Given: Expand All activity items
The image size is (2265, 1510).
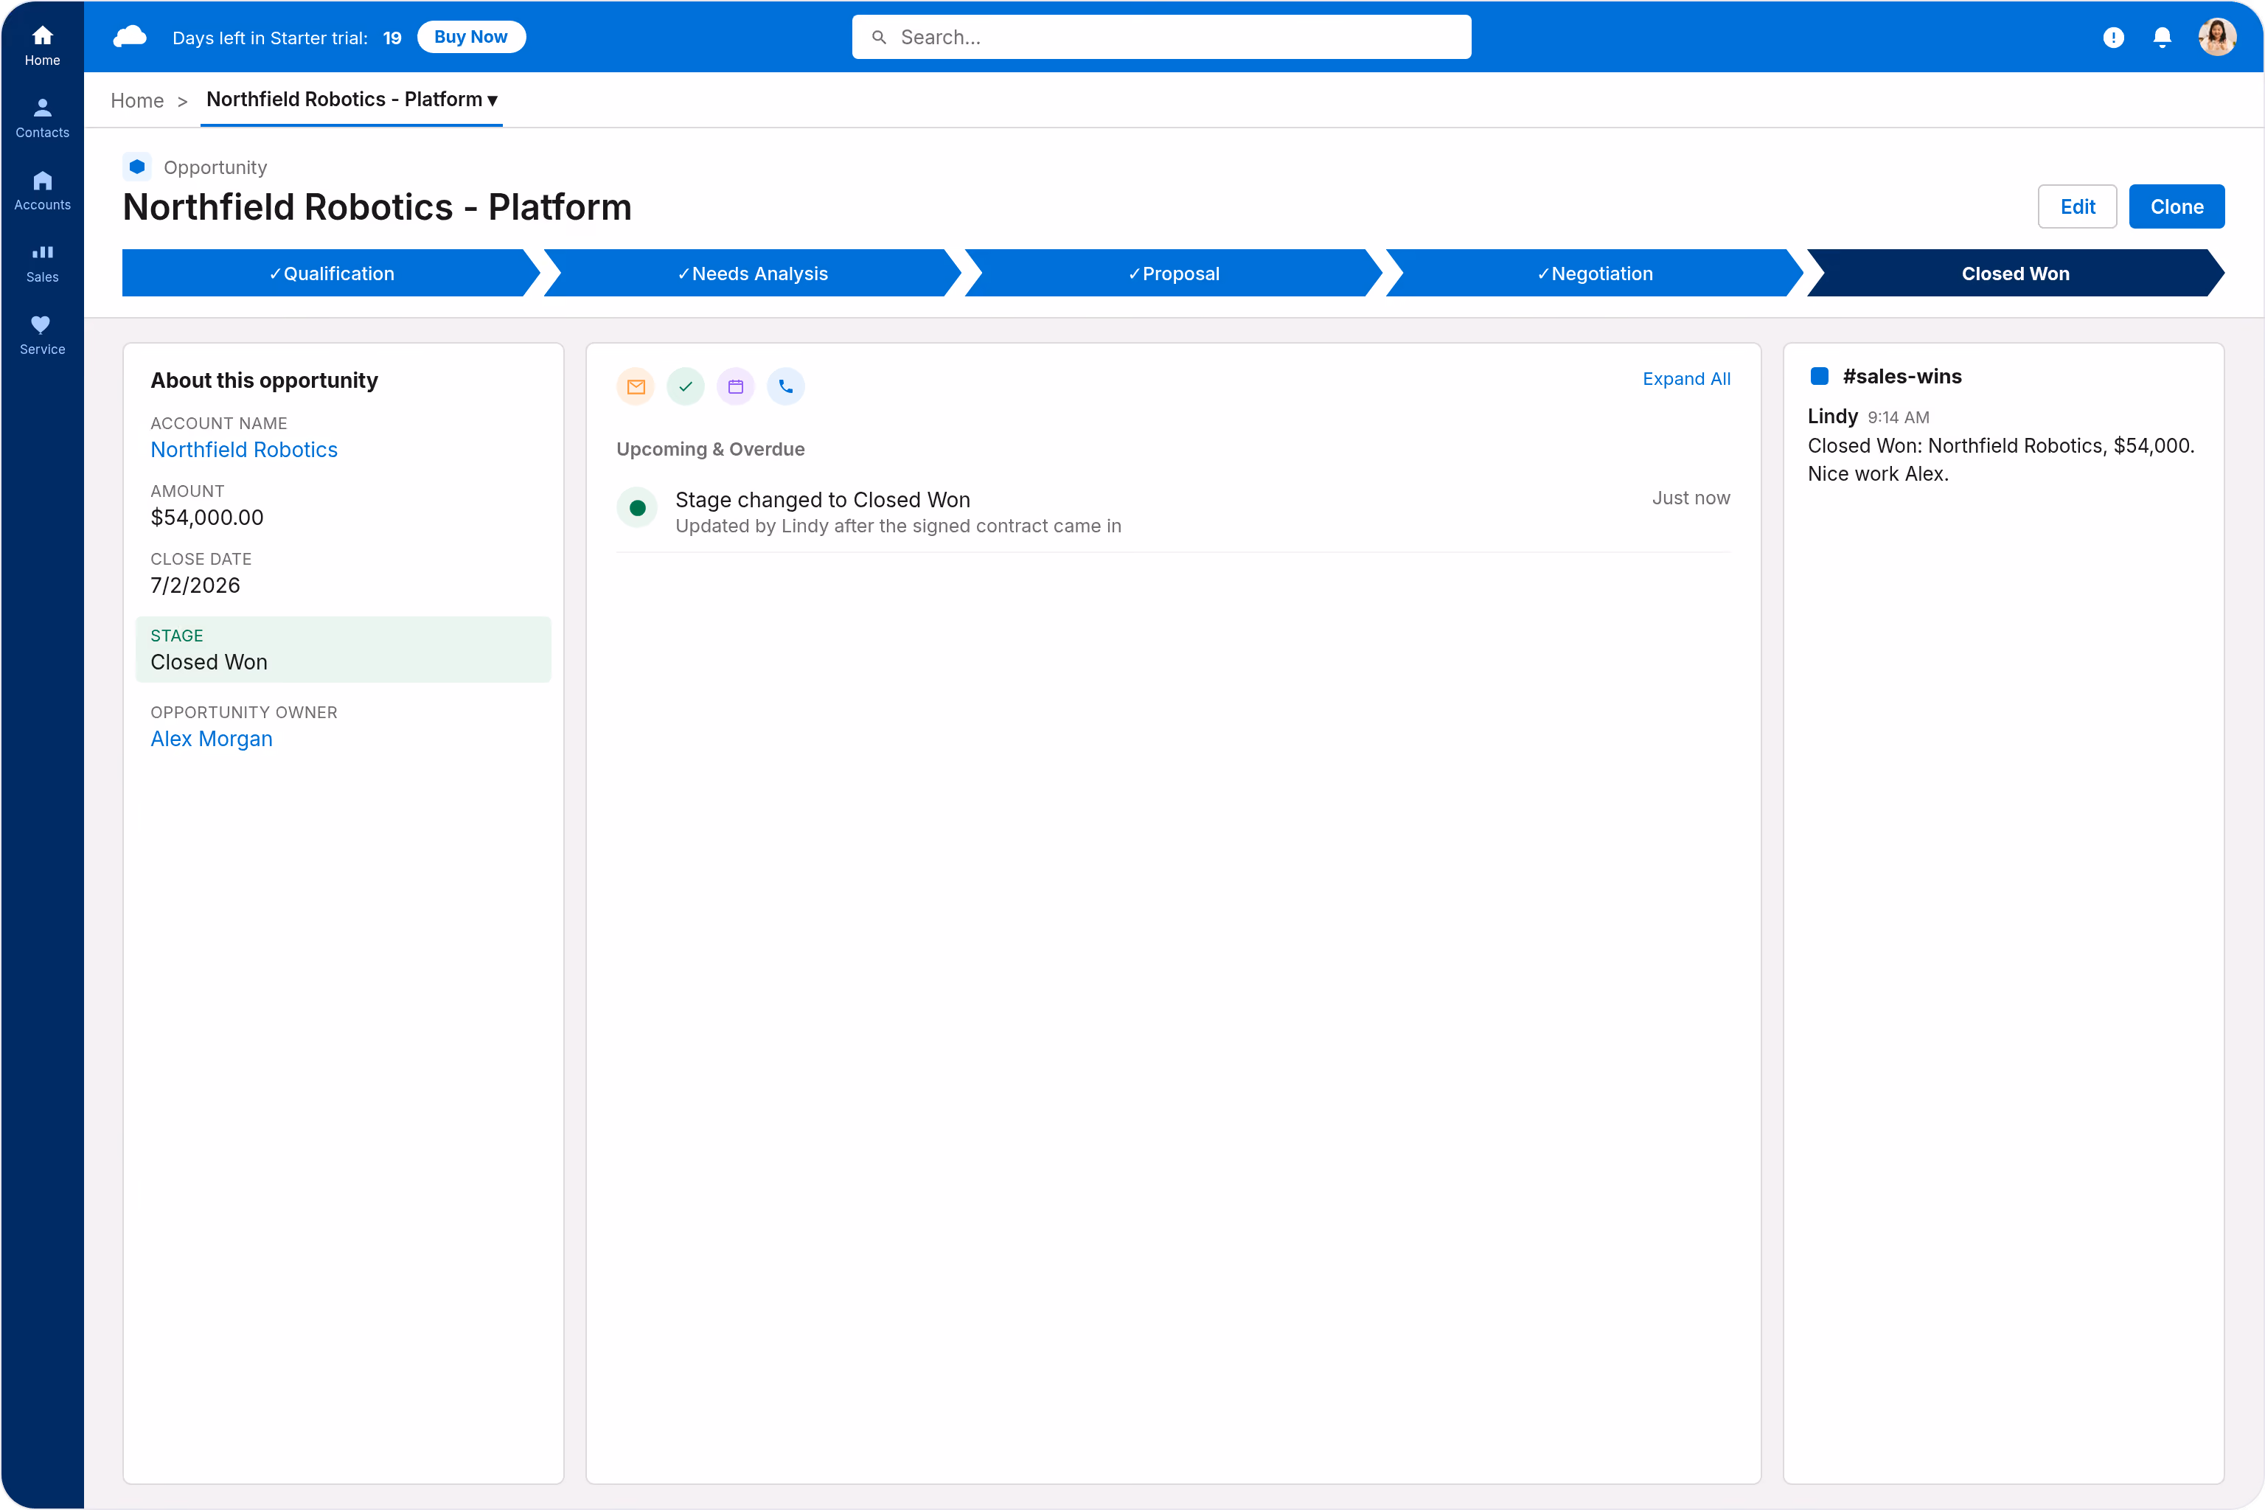Looking at the screenshot, I should 1686,378.
